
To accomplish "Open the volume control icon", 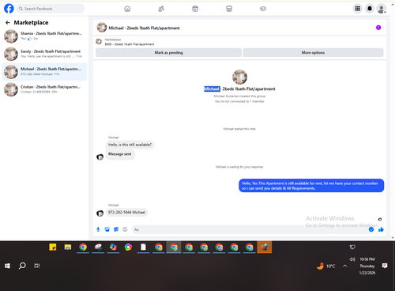I will [x=352, y=259].
